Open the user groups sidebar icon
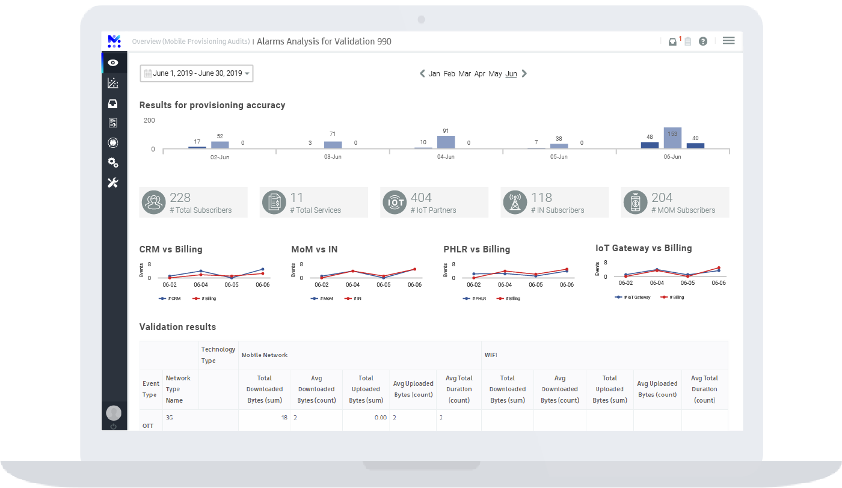The width and height of the screenshot is (842, 488). coord(113,143)
